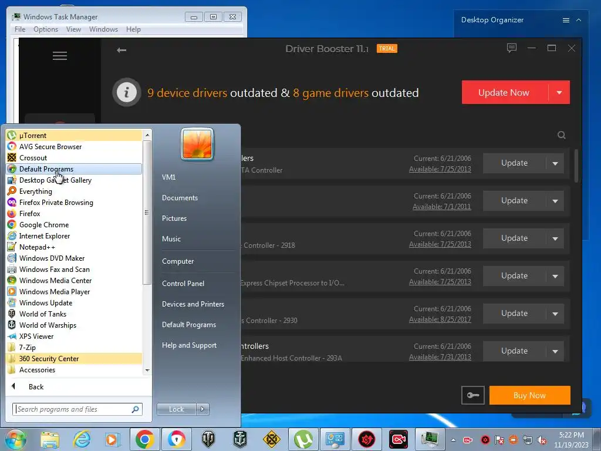Click the license key icon button
The image size is (601, 451).
(473, 395)
